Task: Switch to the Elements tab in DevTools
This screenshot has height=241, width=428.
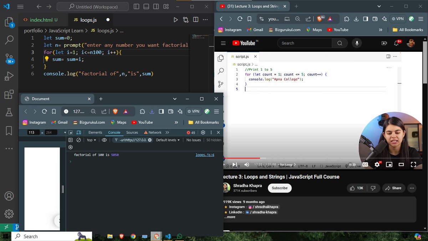Action: (95, 132)
